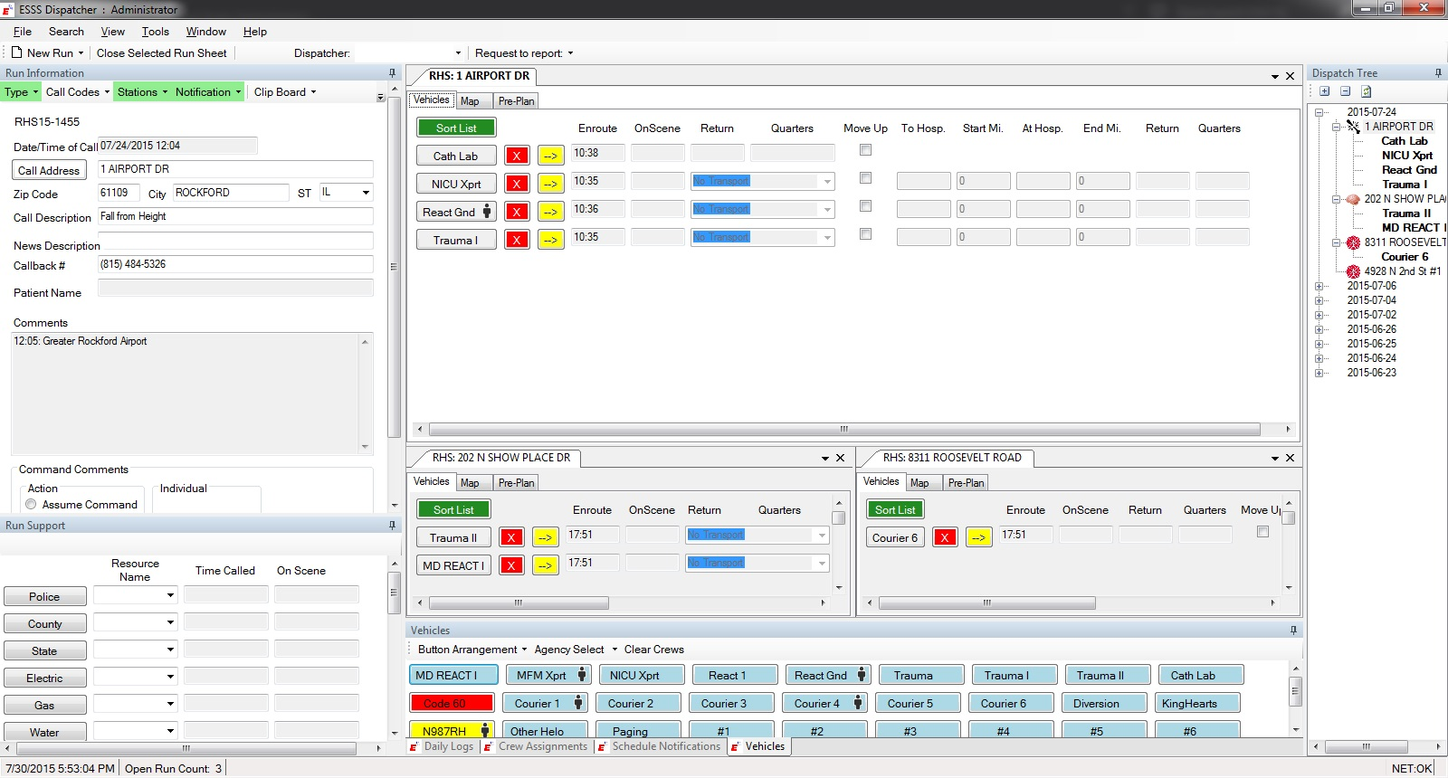Click the brain icon for 202 N SHOW PLACE

point(1353,199)
